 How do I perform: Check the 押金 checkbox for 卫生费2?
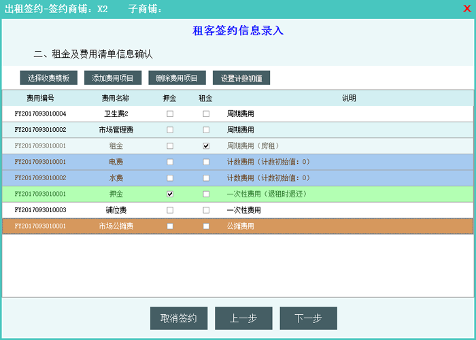click(170, 114)
